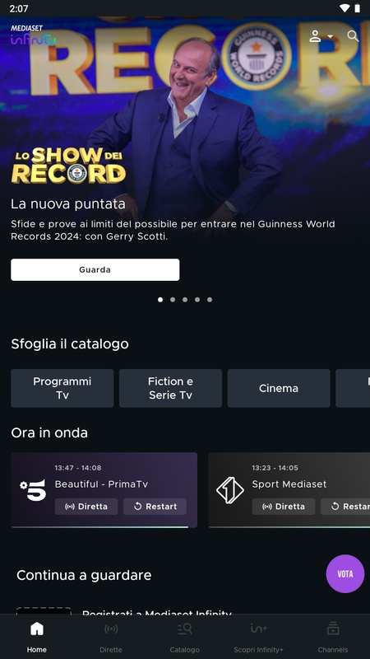Open the user profile icon

click(x=315, y=36)
